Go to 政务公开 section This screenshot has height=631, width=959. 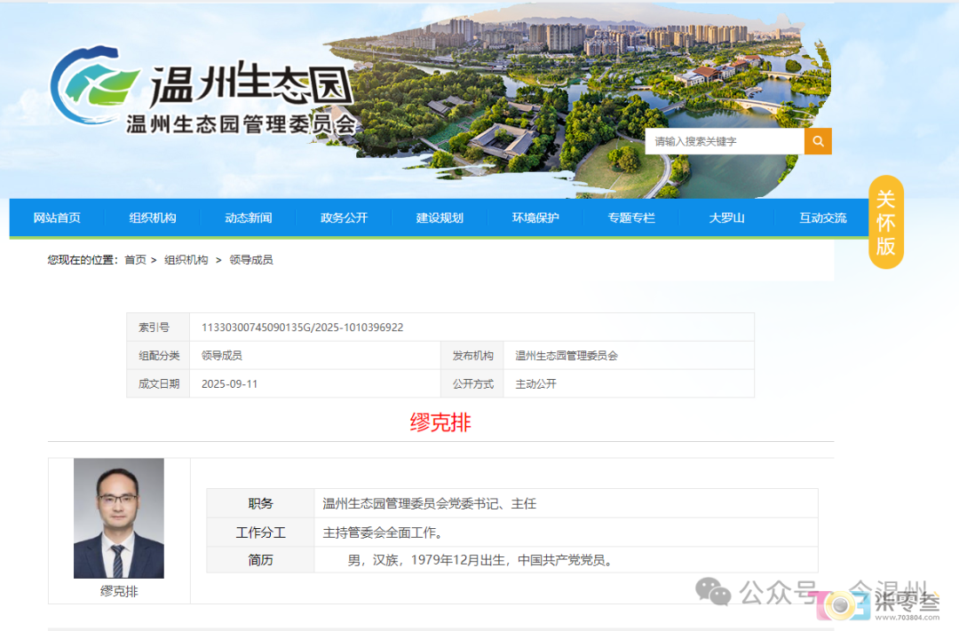344,217
